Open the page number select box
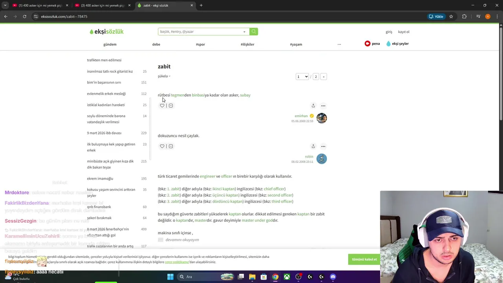Image resolution: width=503 pixels, height=283 pixels. (302, 77)
